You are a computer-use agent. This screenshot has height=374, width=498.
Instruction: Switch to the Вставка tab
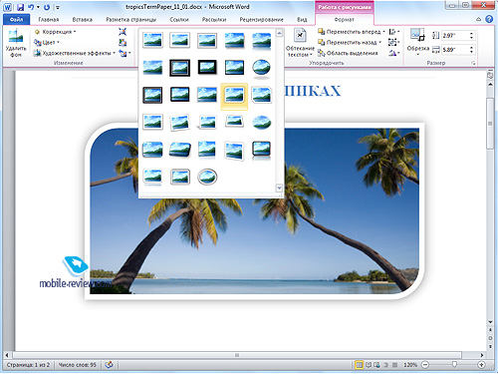(83, 19)
